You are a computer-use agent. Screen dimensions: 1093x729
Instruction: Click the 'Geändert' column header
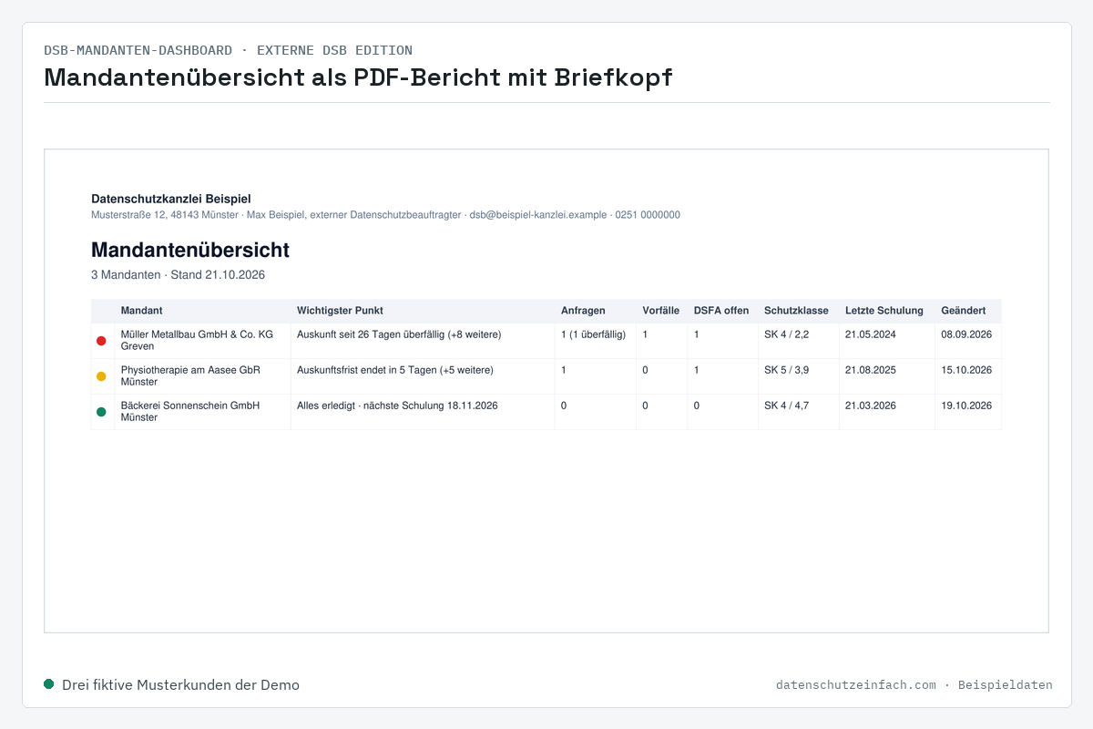pyautogui.click(x=964, y=311)
